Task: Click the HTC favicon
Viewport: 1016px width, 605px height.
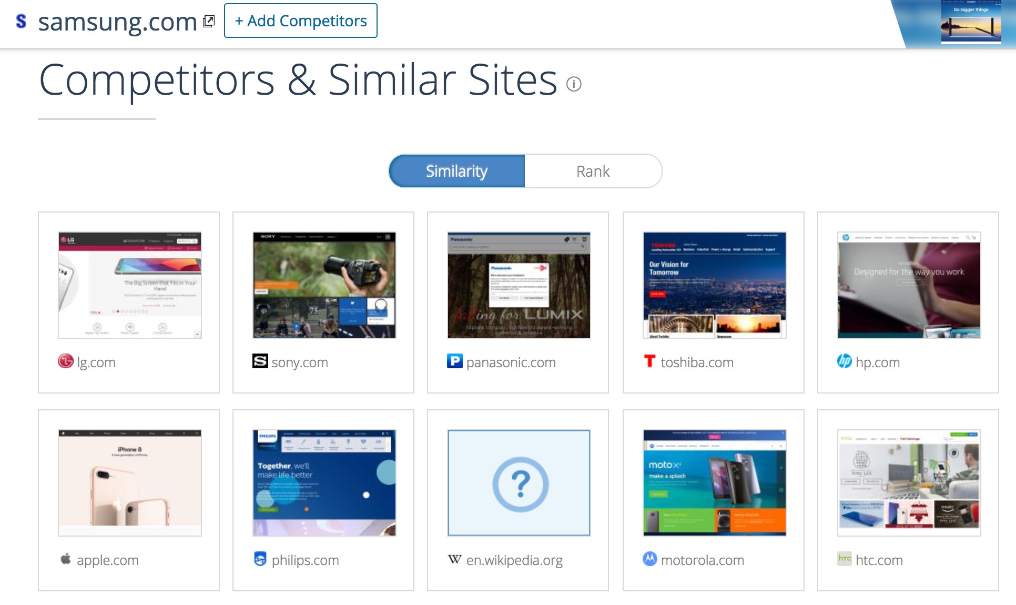Action: click(845, 559)
